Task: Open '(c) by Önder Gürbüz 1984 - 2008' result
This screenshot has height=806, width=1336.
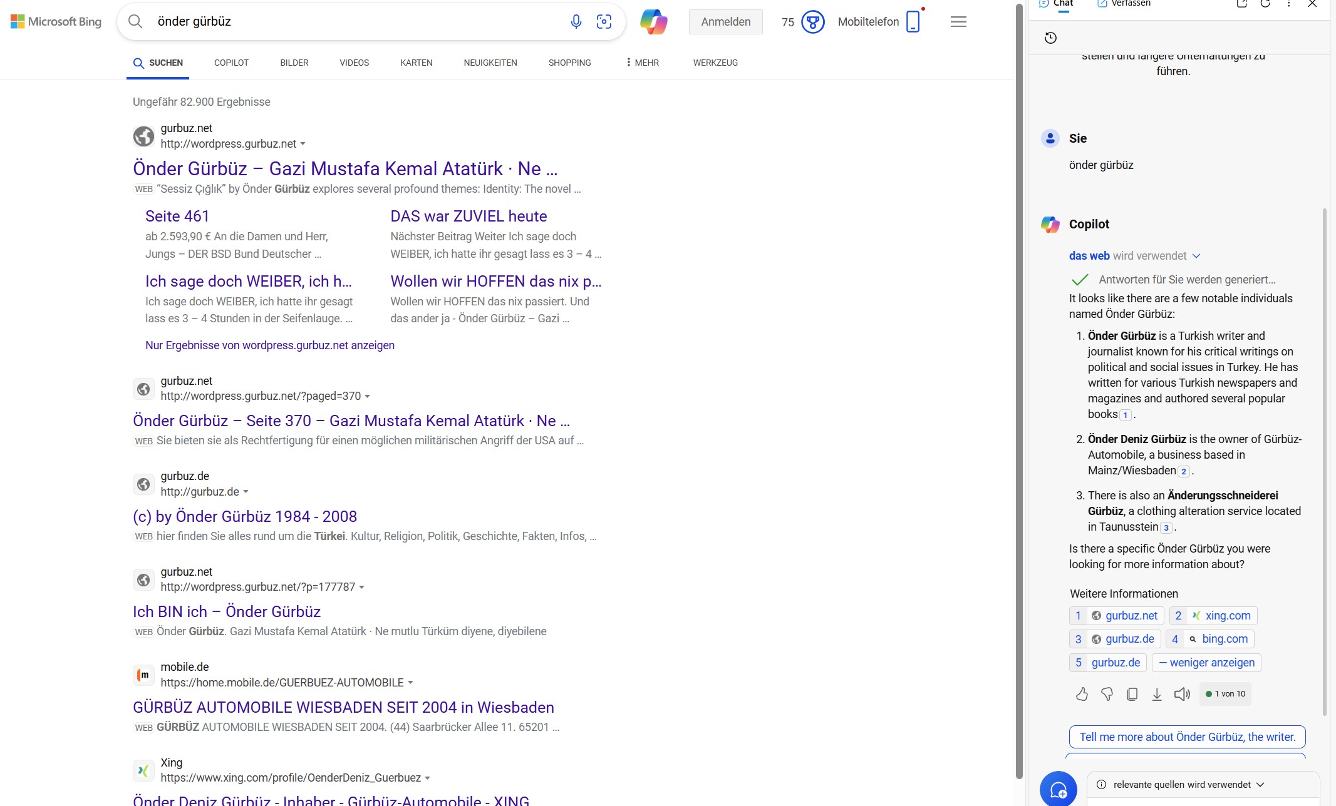Action: pos(245,517)
